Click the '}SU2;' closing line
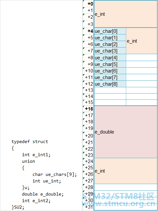The height and width of the screenshot is (211, 158). 18,207
